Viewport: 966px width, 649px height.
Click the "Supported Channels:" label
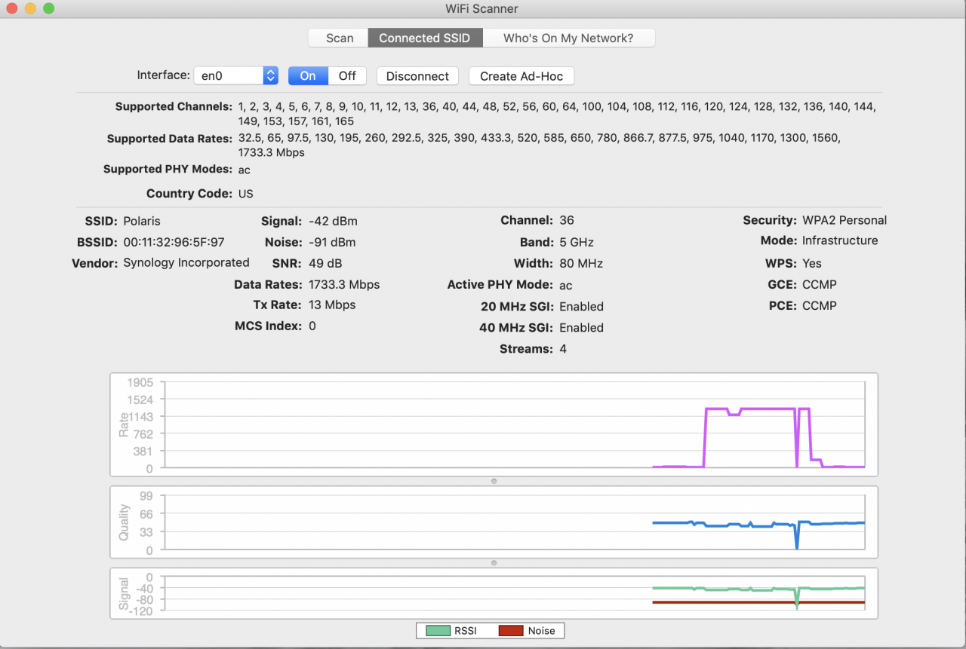click(174, 106)
